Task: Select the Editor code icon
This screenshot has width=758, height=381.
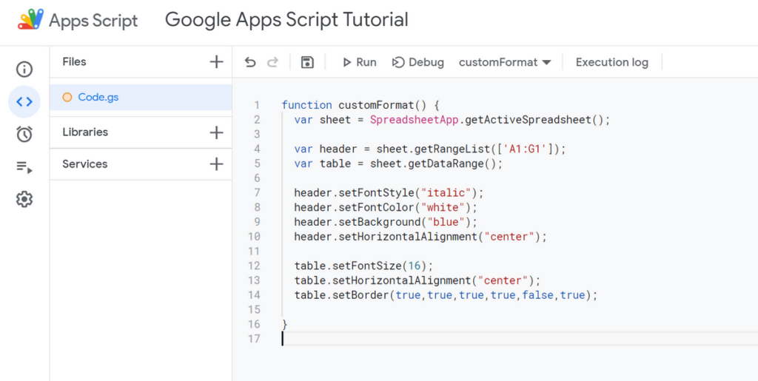Action: pos(24,101)
